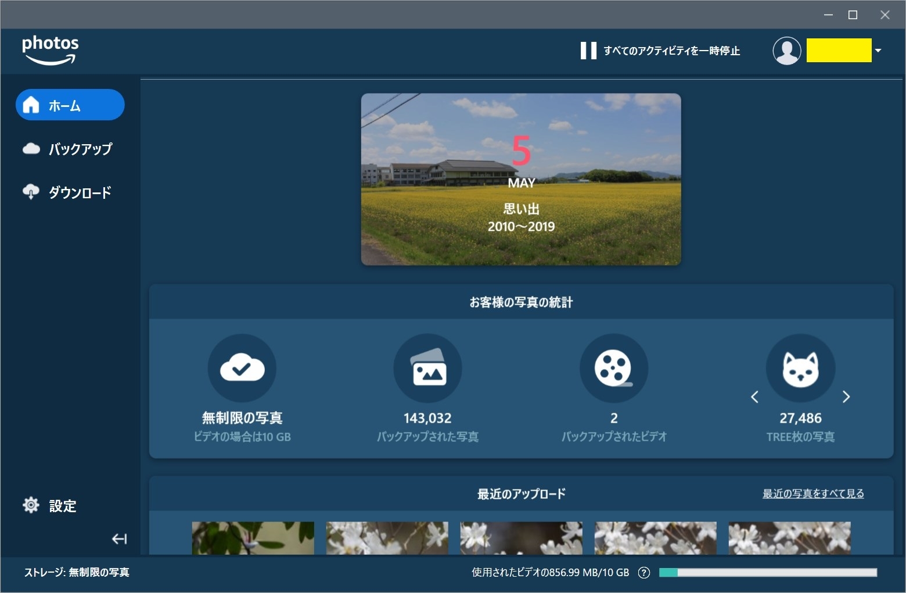The width and height of the screenshot is (906, 593).
Task: Click the backed-up photos picture icon
Action: tap(428, 368)
